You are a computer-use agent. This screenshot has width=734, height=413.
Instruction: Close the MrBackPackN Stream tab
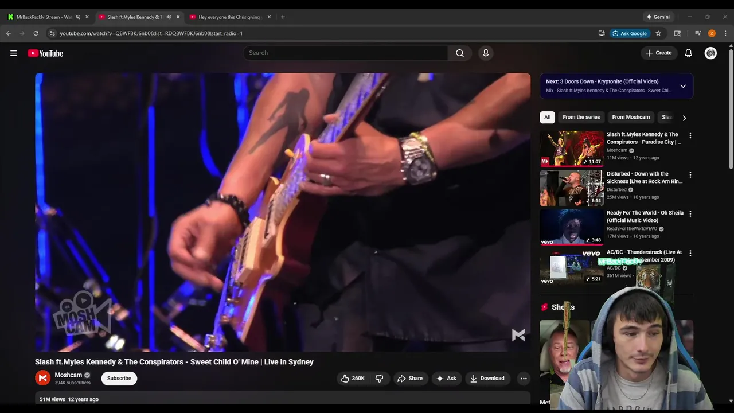coord(87,17)
